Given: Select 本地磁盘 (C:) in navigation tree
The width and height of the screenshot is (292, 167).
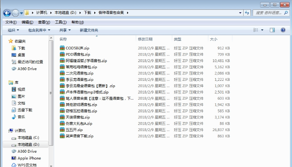Looking at the screenshot, I should pyautogui.click(x=28, y=138).
